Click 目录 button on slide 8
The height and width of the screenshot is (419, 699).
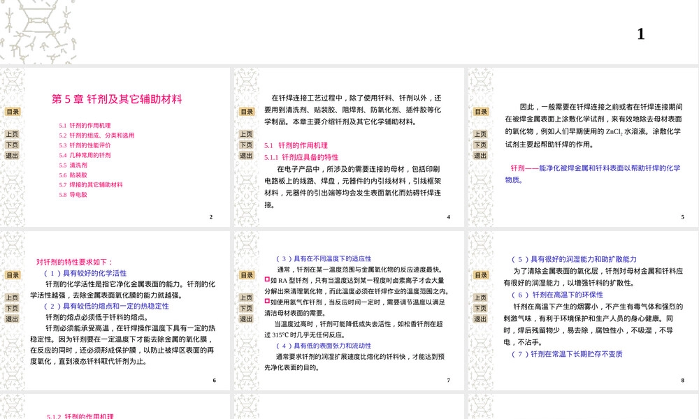tap(481, 275)
